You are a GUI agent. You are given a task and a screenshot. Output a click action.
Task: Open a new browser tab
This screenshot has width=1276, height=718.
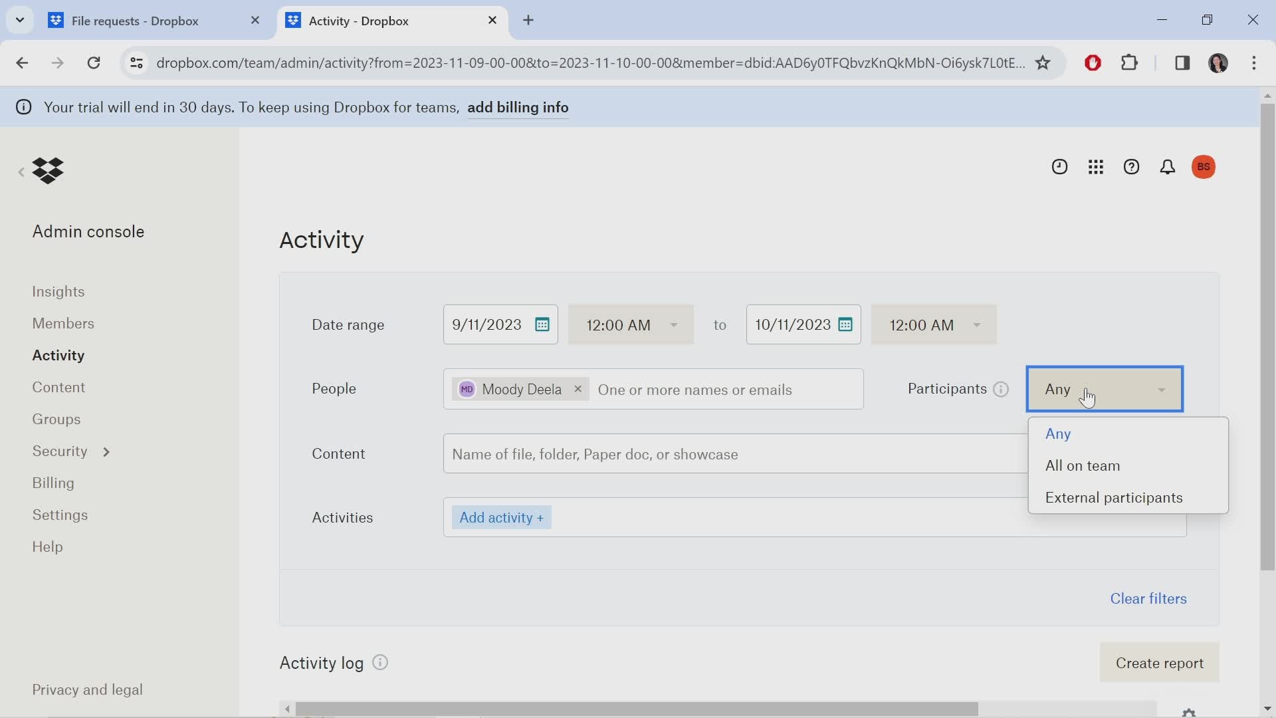[528, 20]
